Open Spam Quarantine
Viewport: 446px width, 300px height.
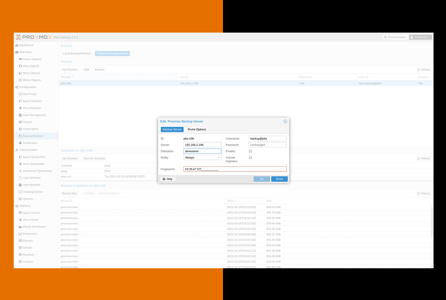pos(34,157)
